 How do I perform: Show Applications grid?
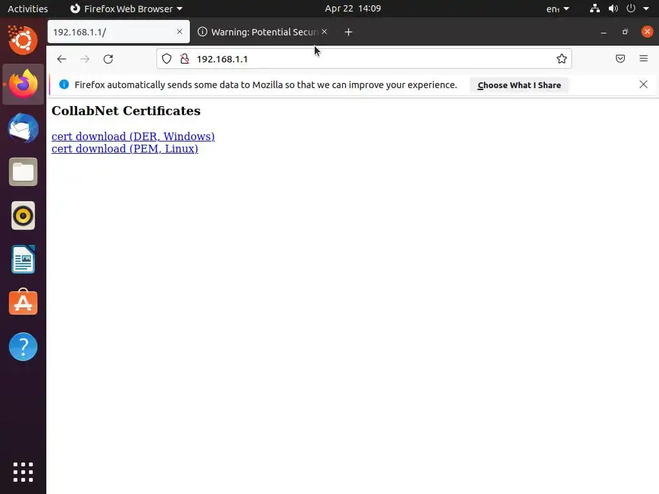[23, 472]
